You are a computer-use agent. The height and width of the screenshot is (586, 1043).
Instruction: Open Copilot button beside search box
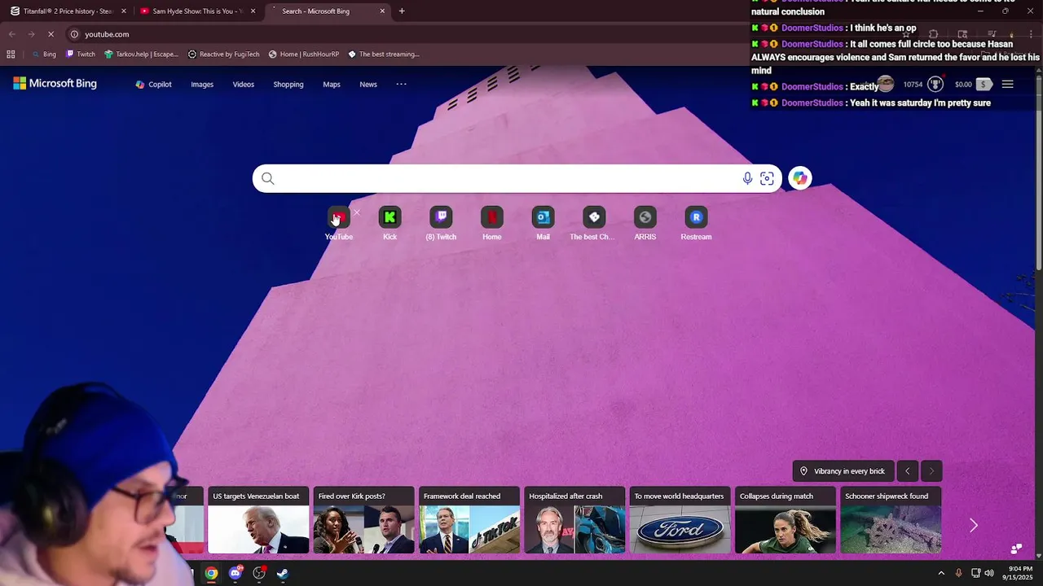[800, 178]
